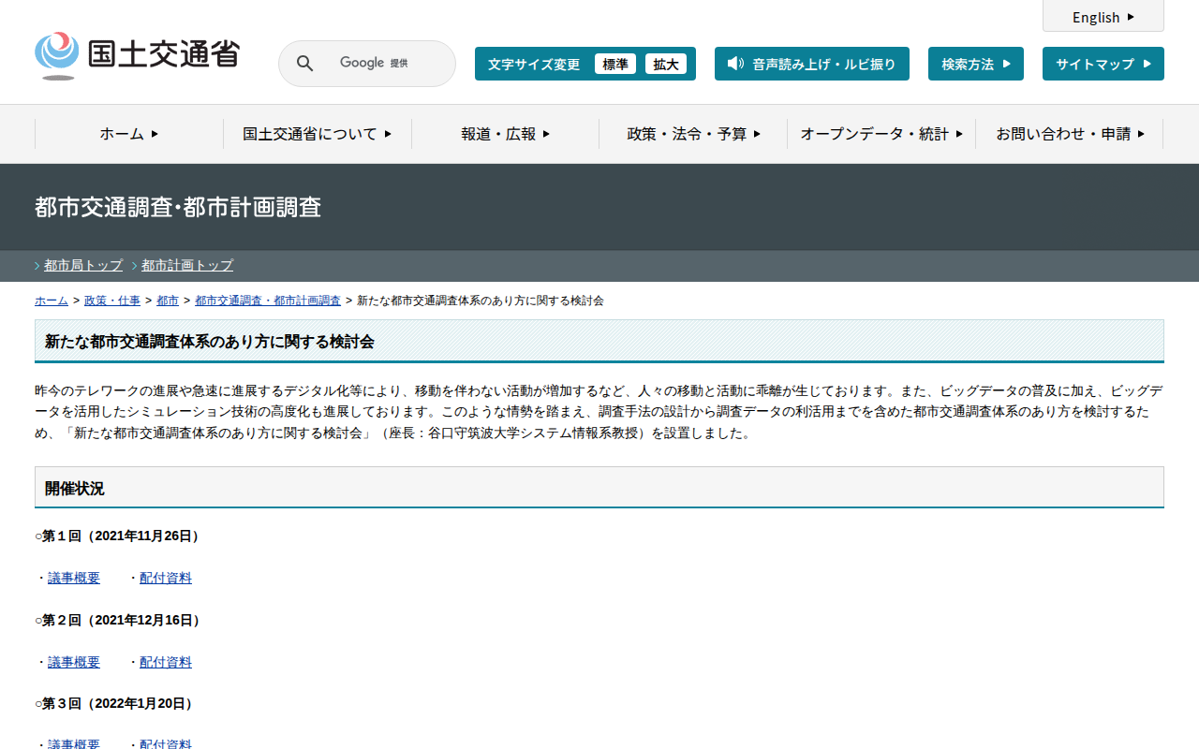Open 配付資料 for 第1回 meeting
The image size is (1199, 749).
tap(166, 578)
